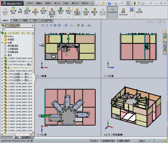This screenshot has height=143, width=168.
Task: Select the 原点 (Origin) tree item
Action: pos(10,55)
